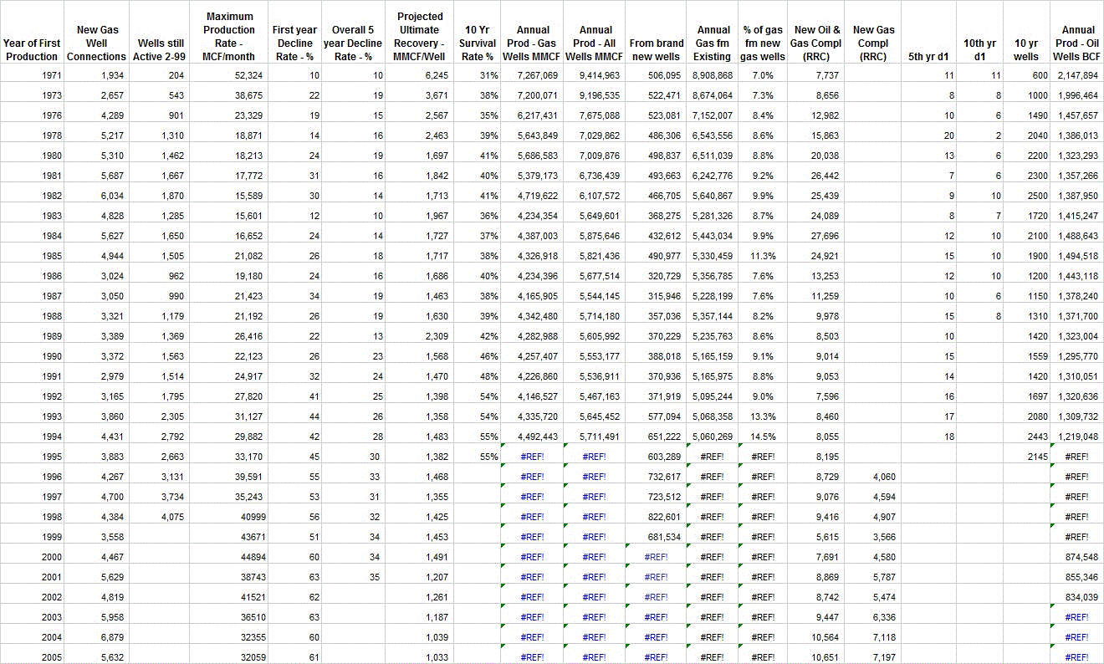
Task: Select the '10 Yr Survival Rate %' header
Action: click(477, 37)
